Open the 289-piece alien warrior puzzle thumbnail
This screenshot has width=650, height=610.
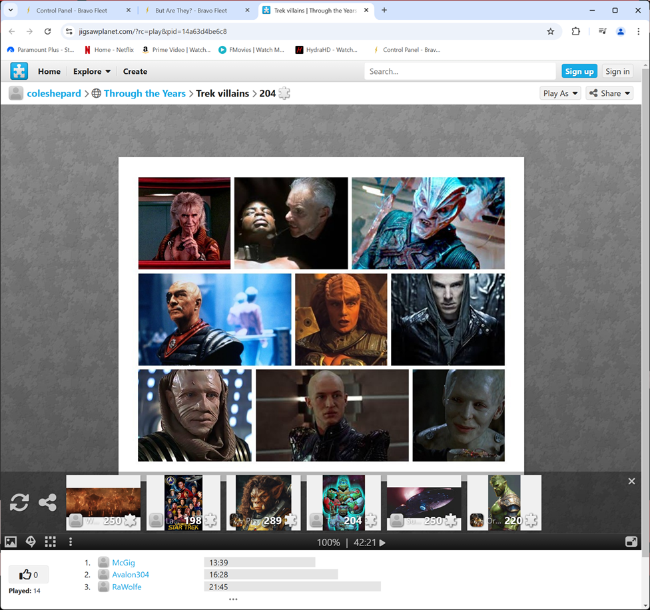click(264, 503)
